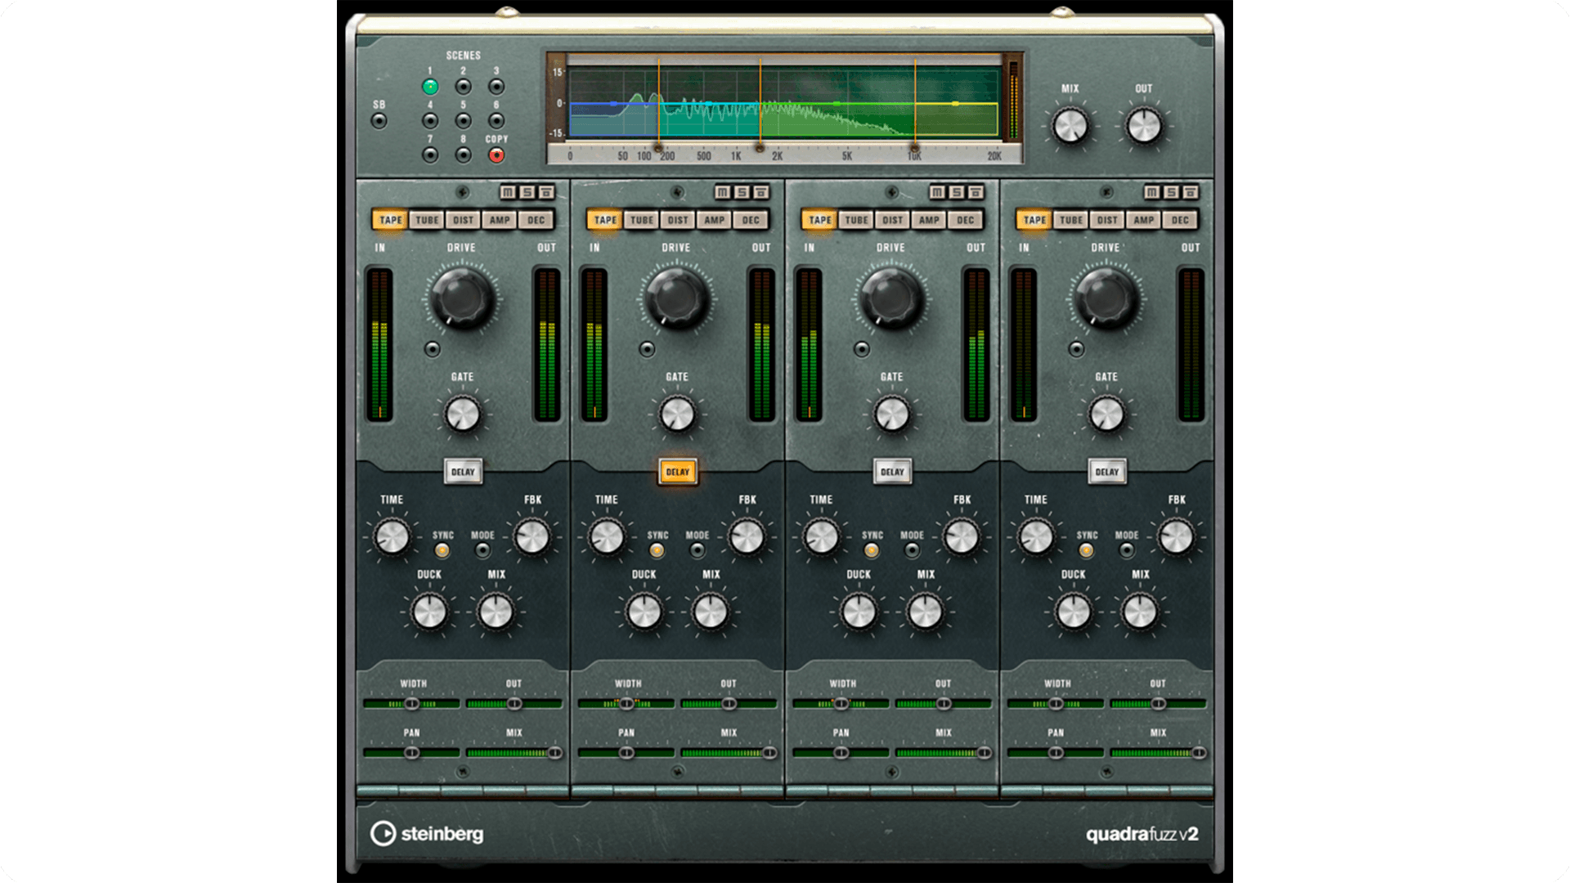Viewport: 1570px width, 883px height.
Task: Turn off the lit Delay button in band 2
Action: 678,472
